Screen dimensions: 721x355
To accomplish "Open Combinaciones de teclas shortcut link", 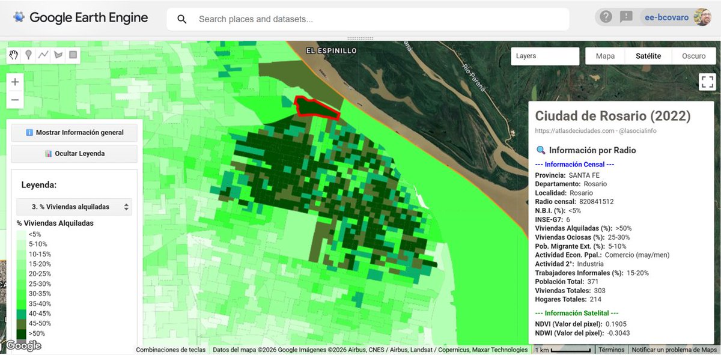I will coord(171,350).
